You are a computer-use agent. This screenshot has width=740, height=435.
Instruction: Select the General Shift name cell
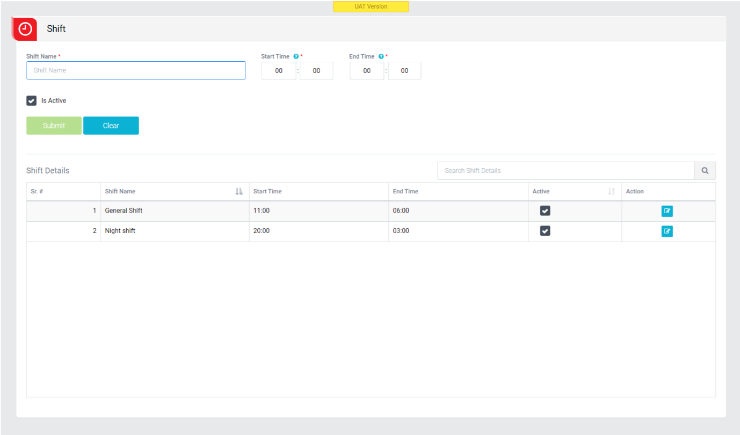(x=175, y=211)
